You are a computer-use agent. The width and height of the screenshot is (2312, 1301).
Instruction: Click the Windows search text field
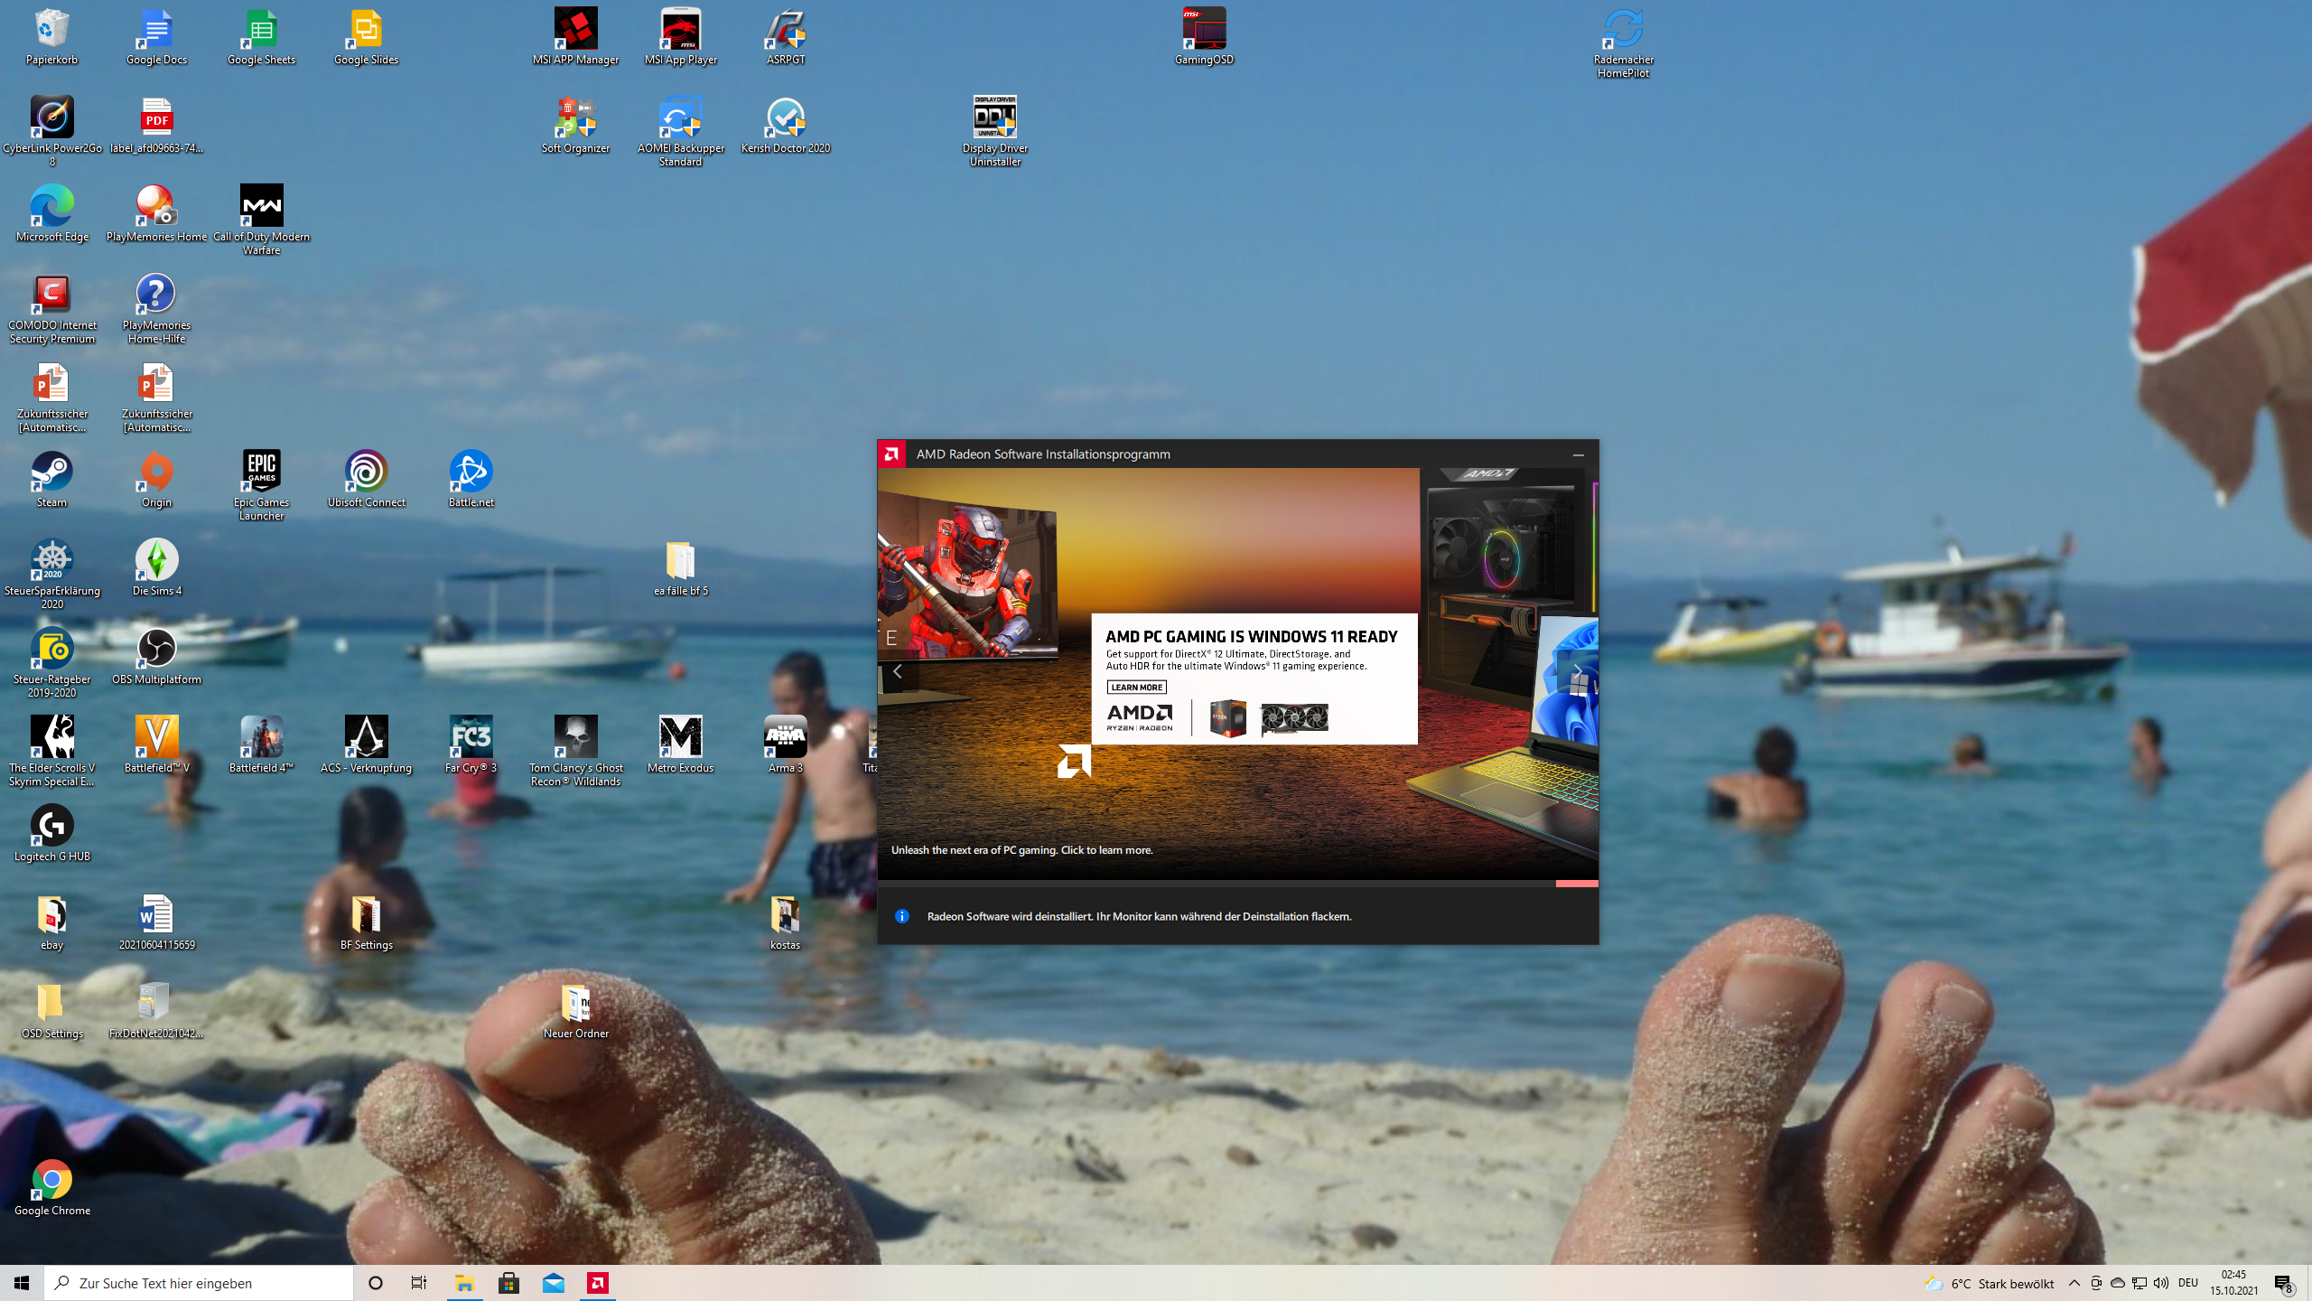[x=199, y=1283]
